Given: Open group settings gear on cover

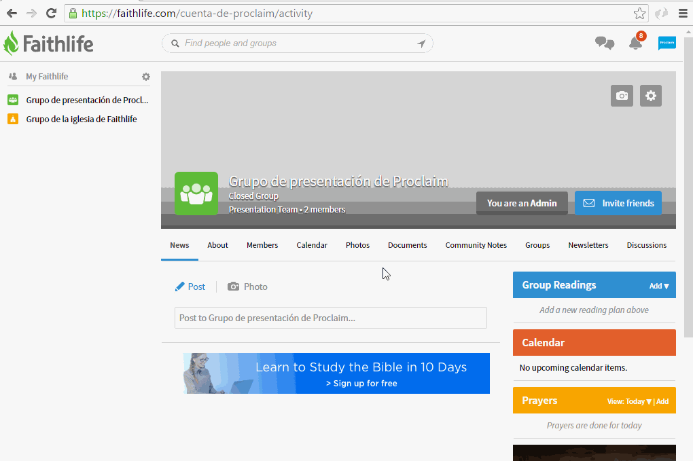Looking at the screenshot, I should (651, 96).
